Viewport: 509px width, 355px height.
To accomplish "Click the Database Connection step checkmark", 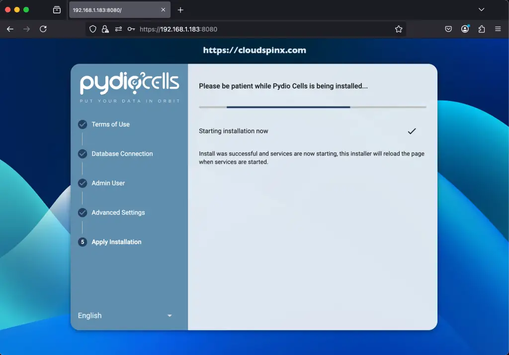I will tap(83, 154).
